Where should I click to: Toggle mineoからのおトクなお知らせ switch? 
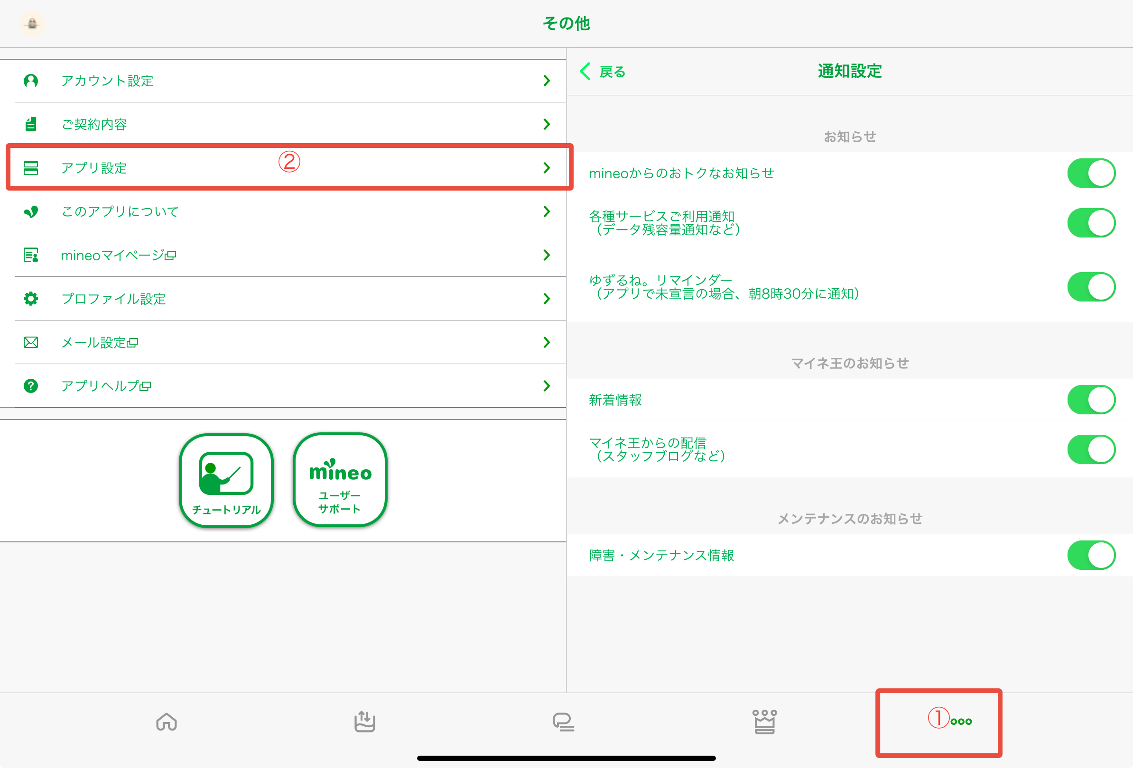1091,173
